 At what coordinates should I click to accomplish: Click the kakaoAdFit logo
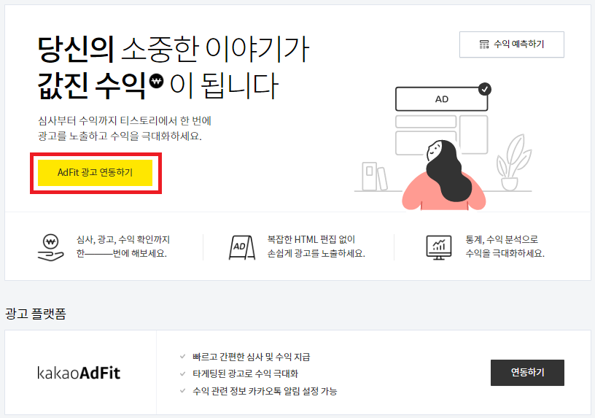pyautogui.click(x=79, y=373)
